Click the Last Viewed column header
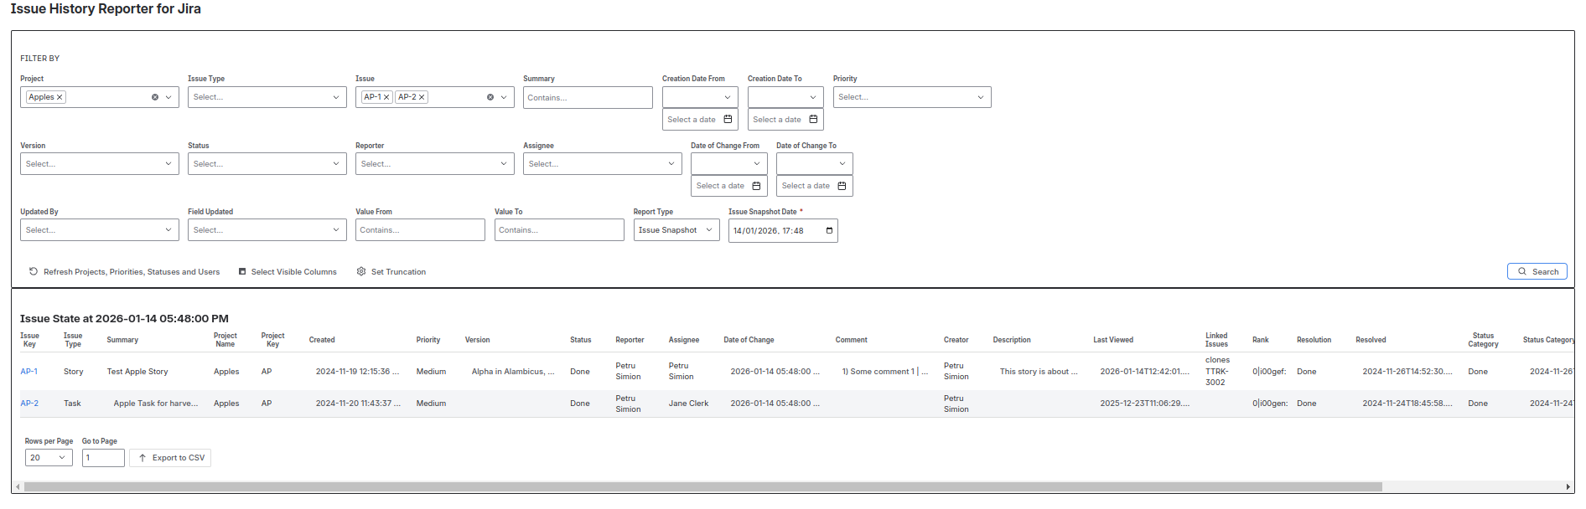Screen dimensions: 1586x509 point(1113,340)
